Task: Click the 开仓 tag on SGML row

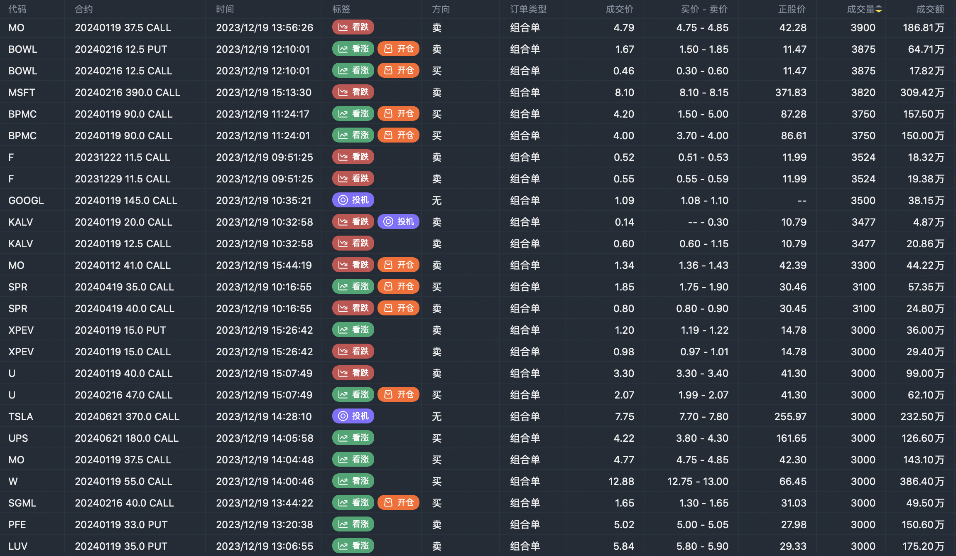Action: (x=398, y=503)
